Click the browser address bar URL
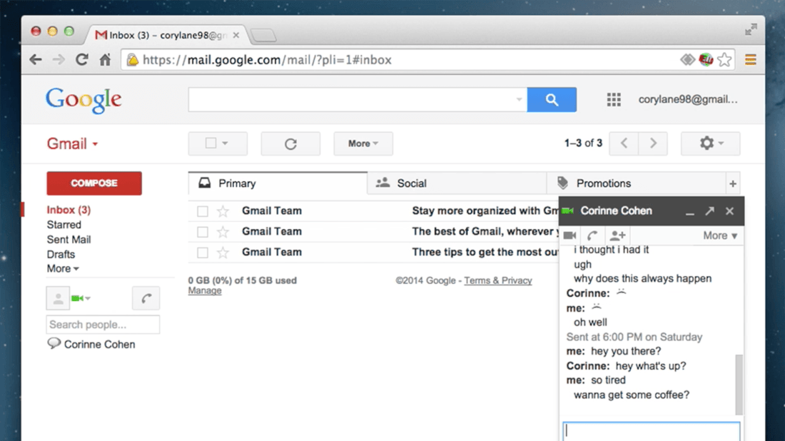Image resolution: width=785 pixels, height=441 pixels. (x=267, y=60)
